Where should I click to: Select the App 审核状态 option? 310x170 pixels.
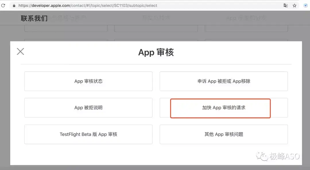point(88,81)
